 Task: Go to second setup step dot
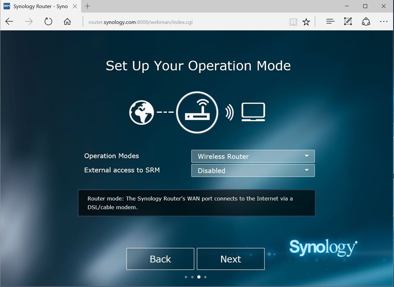pyautogui.click(x=192, y=277)
